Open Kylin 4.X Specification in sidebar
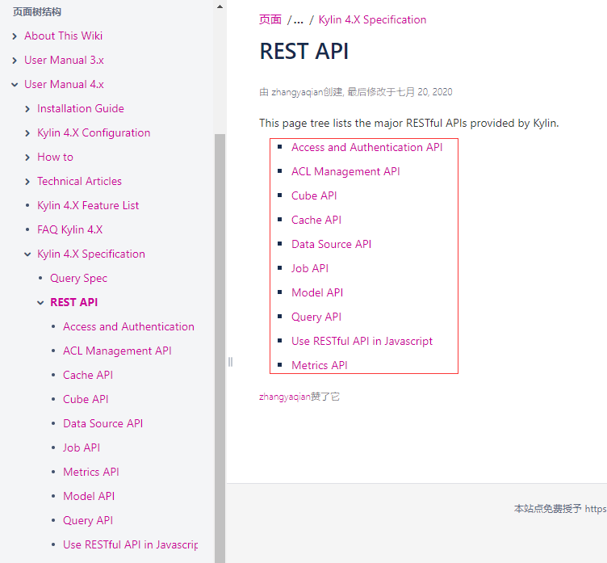Image resolution: width=607 pixels, height=563 pixels. pos(91,254)
